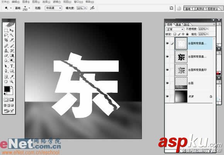This screenshot has width=224, height=155.
Task: Open the 工具预设 palette well tab
Action: click(x=199, y=9)
